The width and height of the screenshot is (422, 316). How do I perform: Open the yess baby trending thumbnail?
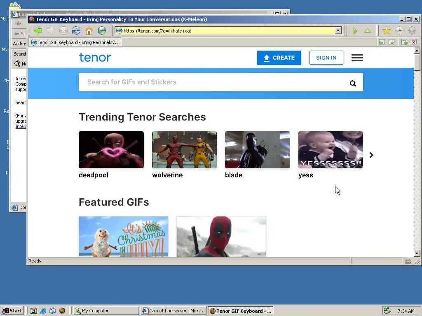(331, 150)
